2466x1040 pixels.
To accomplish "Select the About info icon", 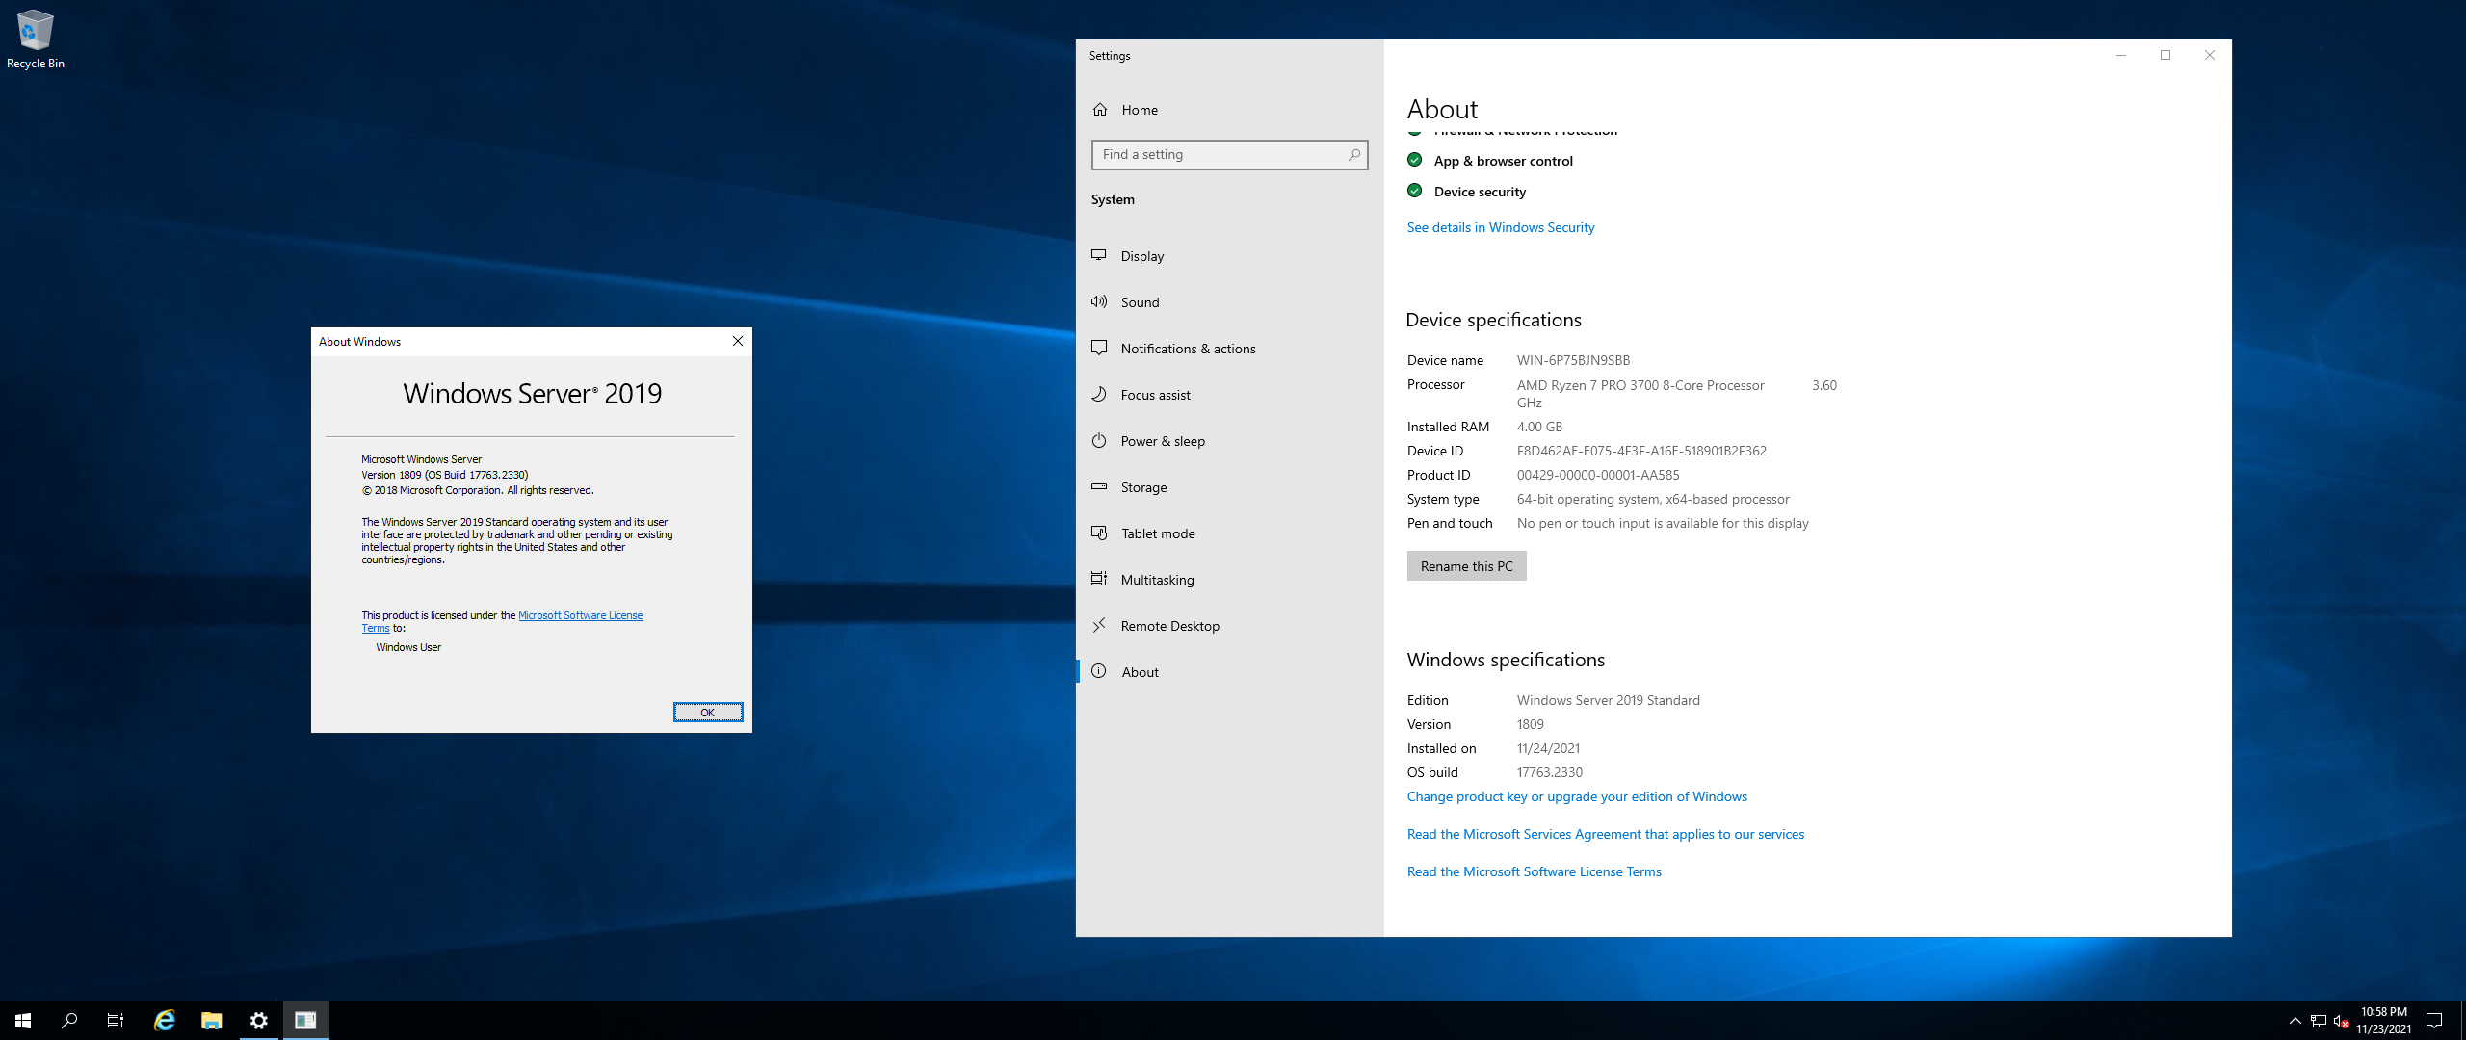I will tap(1099, 671).
